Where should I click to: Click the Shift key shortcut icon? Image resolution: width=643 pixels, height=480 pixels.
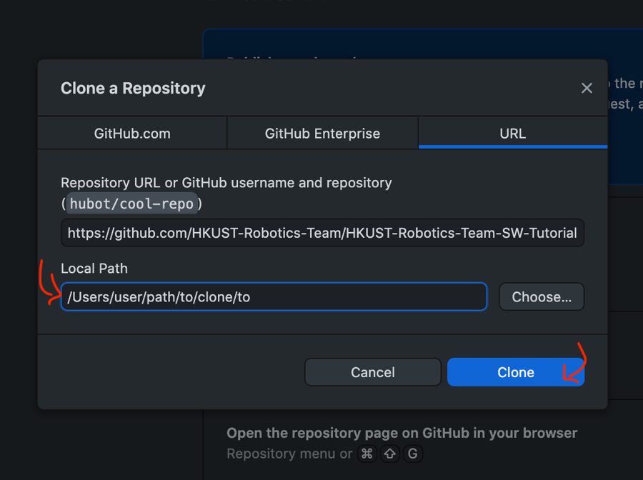(x=390, y=454)
